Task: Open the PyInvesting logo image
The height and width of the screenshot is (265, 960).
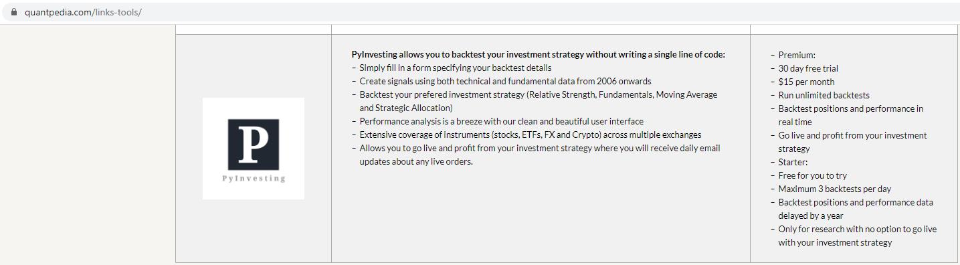Action: click(x=254, y=149)
